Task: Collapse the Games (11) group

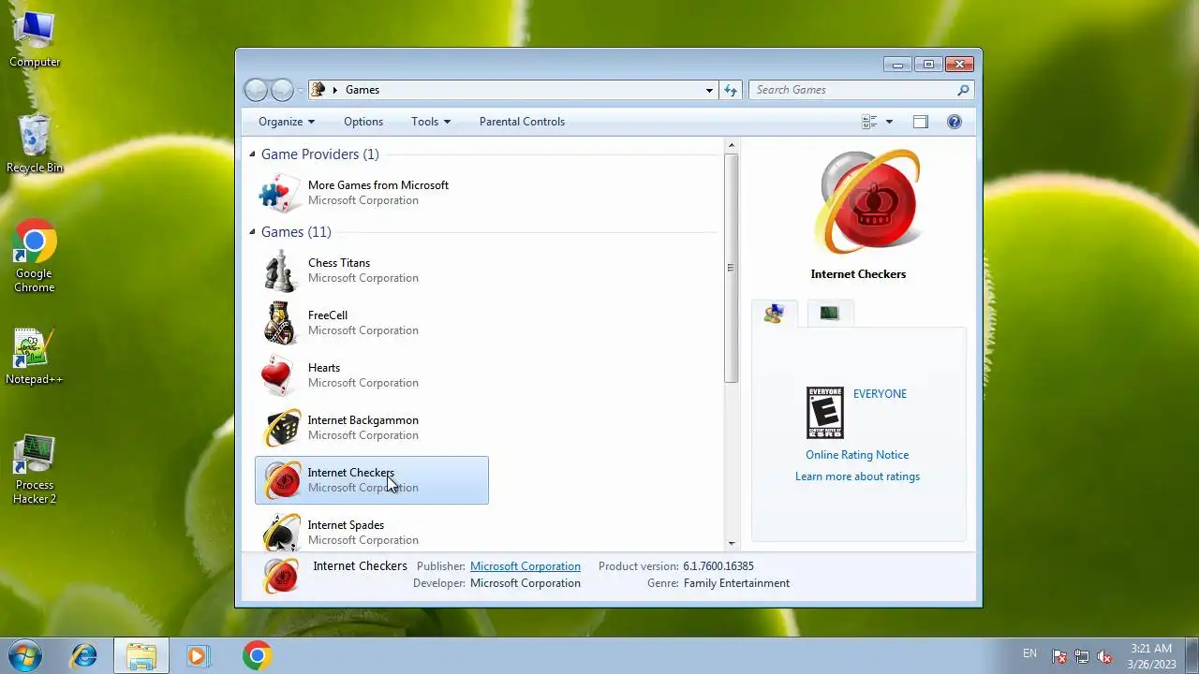Action: click(x=252, y=231)
